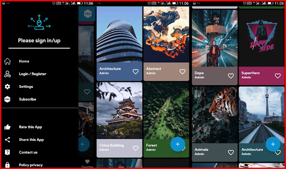
Task: Favorite the Architecture card with the curved skyscraper
Action: pos(135,71)
